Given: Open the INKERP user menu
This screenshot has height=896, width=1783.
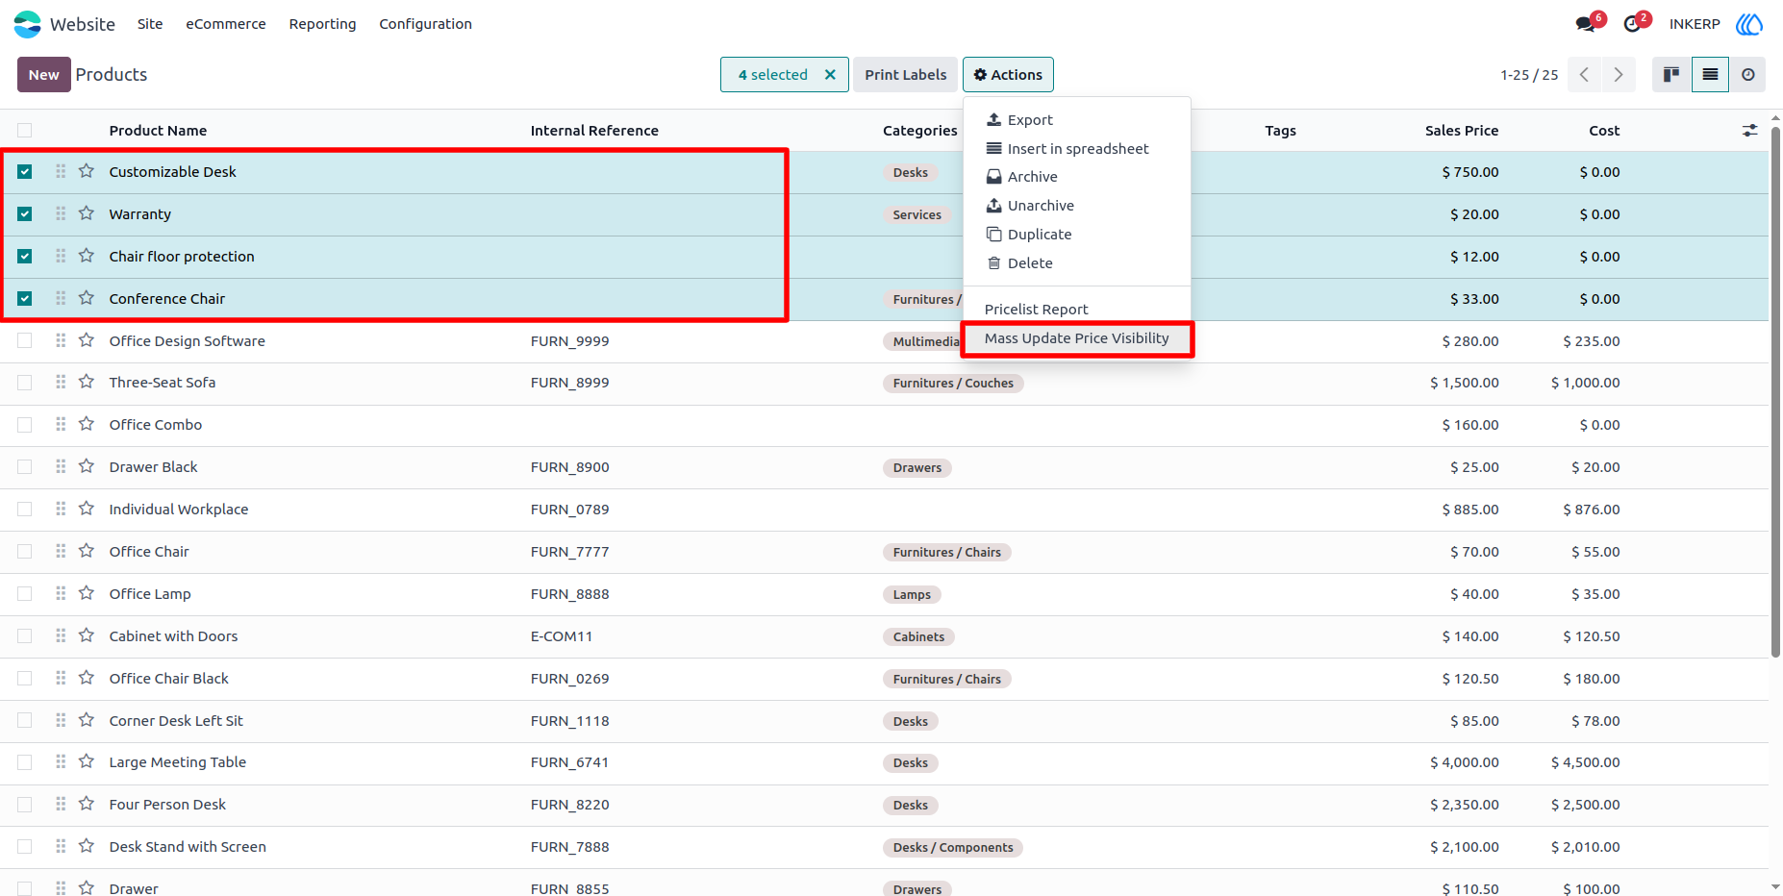Looking at the screenshot, I should click(x=1695, y=24).
